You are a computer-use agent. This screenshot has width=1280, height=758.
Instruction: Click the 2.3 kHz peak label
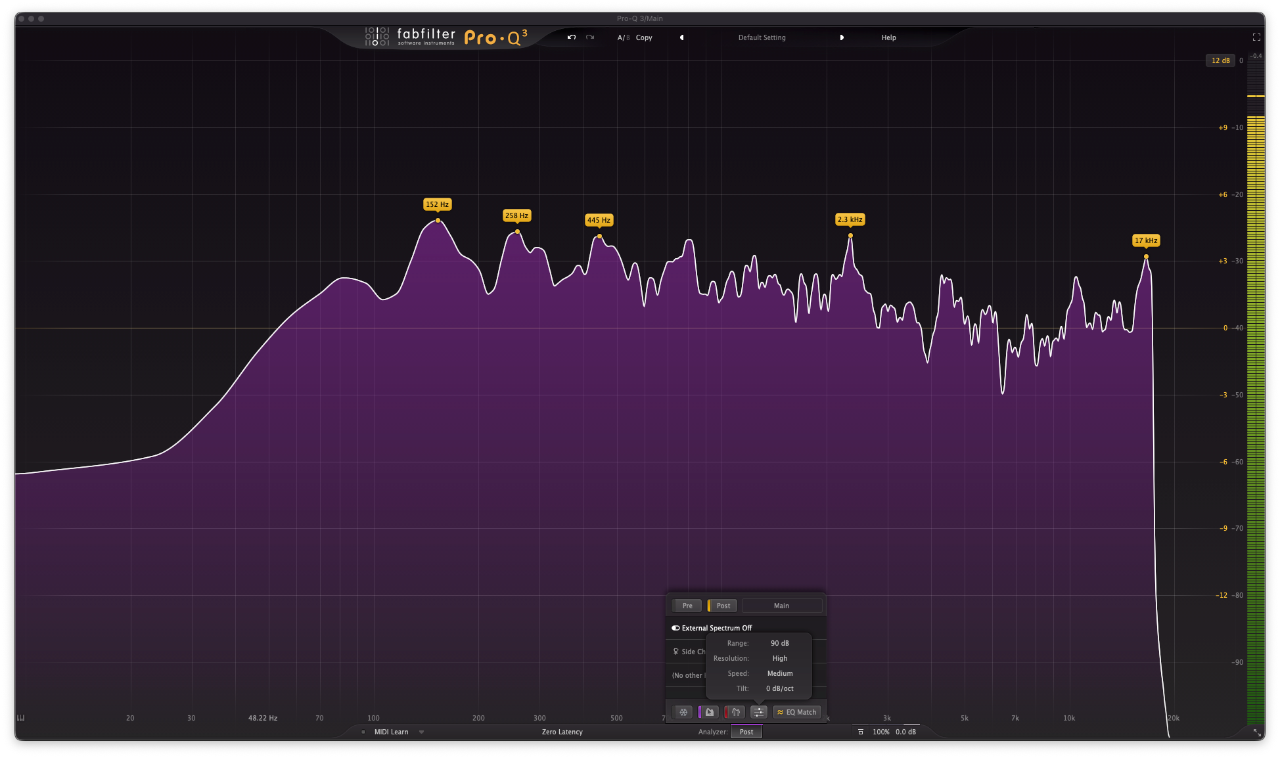[x=850, y=219]
